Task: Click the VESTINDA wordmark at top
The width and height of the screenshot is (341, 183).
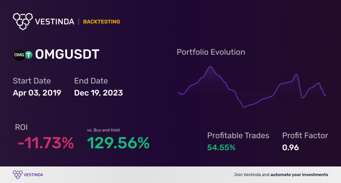Action: [55, 22]
